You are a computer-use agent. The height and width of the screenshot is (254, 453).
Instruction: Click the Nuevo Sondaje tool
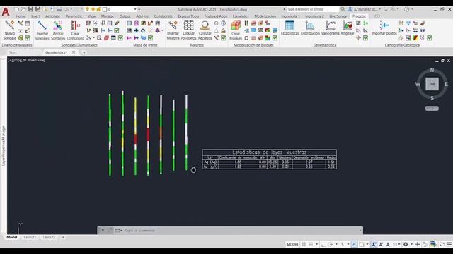pyautogui.click(x=9, y=30)
